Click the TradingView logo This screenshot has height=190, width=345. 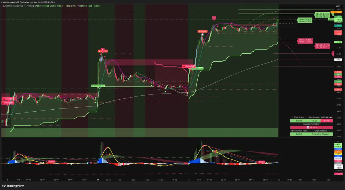click(x=13, y=186)
